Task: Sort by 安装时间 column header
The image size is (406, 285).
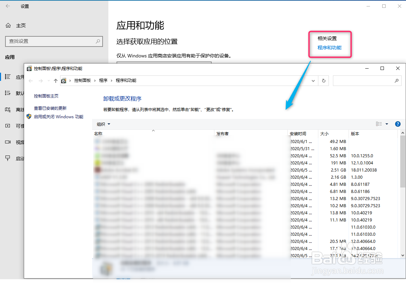Action: [303, 133]
